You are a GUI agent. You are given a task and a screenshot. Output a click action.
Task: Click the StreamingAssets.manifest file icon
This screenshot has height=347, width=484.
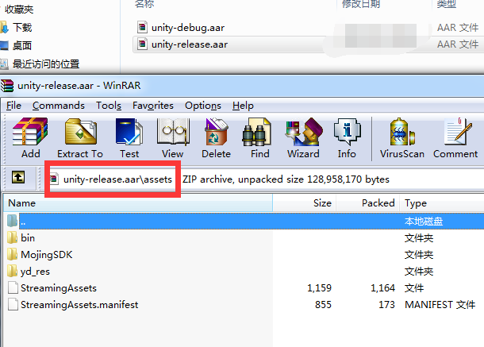pyautogui.click(x=13, y=304)
